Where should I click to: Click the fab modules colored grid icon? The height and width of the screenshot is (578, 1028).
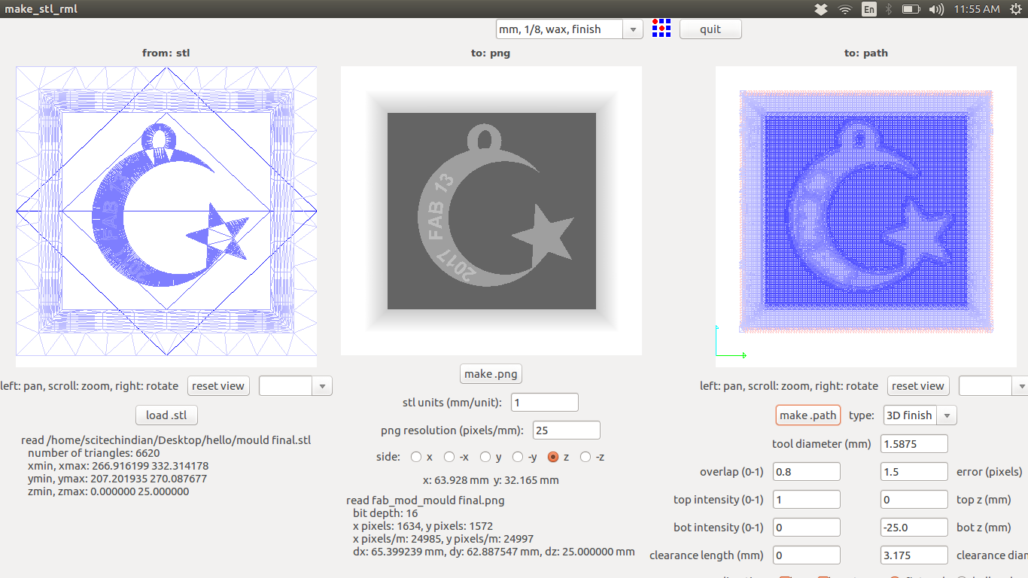click(661, 29)
